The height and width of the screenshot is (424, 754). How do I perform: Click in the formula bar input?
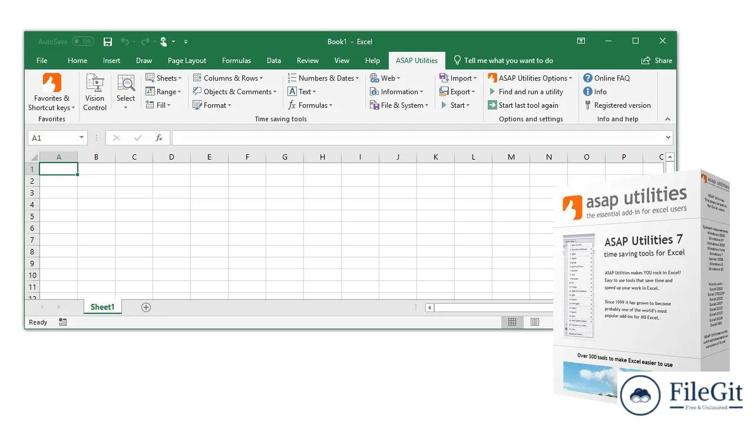pyautogui.click(x=417, y=138)
